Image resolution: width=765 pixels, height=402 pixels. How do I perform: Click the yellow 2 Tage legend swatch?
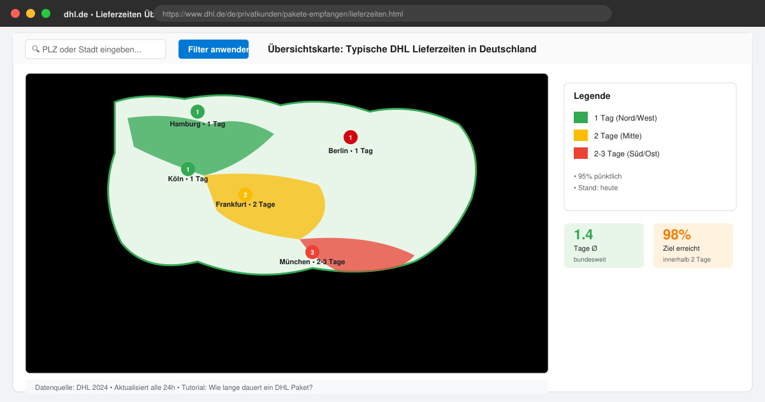point(581,135)
